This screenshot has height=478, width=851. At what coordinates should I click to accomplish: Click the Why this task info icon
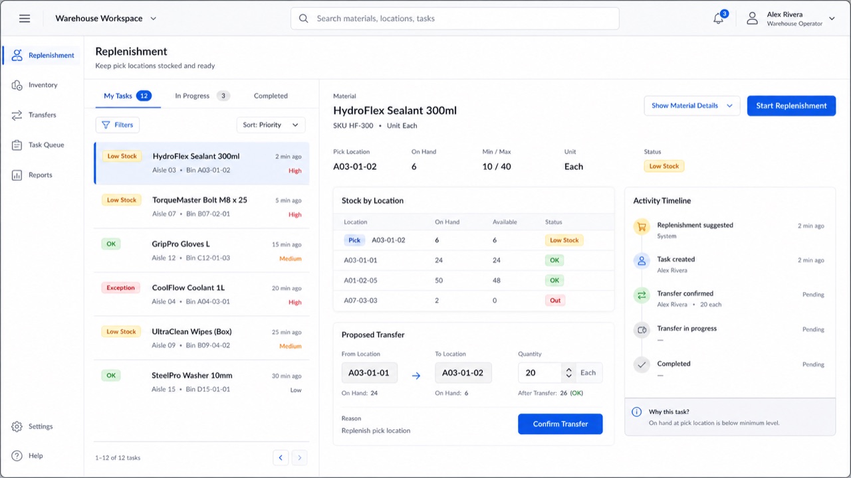click(x=636, y=412)
